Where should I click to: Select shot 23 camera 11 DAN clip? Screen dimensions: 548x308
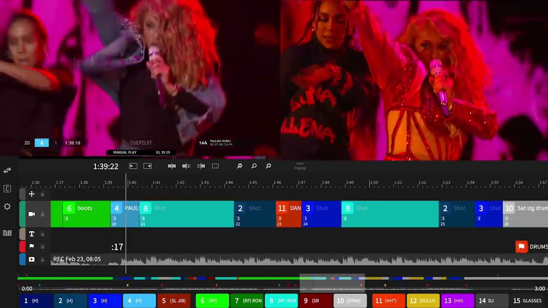coord(289,214)
